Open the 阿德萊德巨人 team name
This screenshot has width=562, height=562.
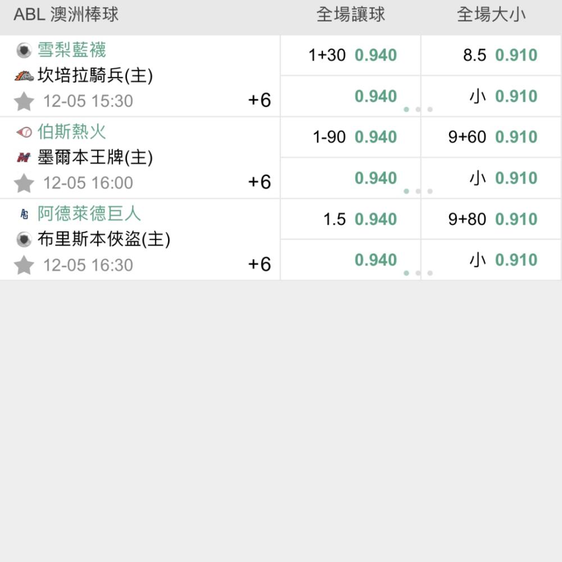tap(89, 214)
